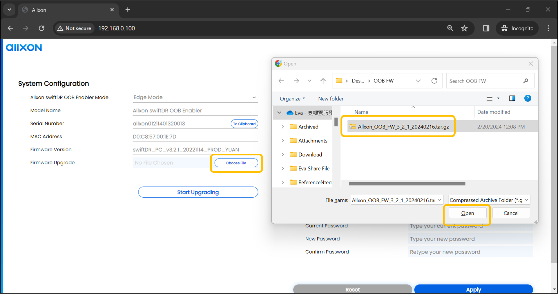This screenshot has height=294, width=558.
Task: Reload the page in Chrome
Action: (x=41, y=28)
